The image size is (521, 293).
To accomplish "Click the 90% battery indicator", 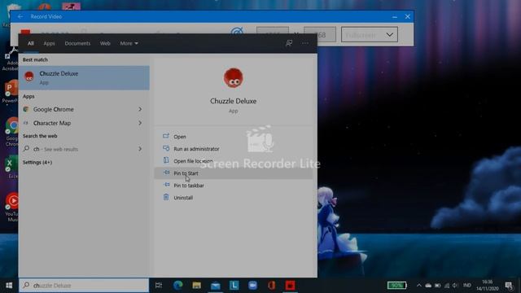I will (397, 286).
